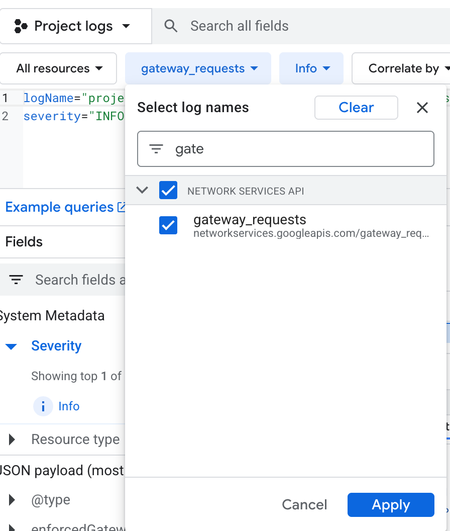
Task: Close the Select log names panel
Action: click(422, 108)
